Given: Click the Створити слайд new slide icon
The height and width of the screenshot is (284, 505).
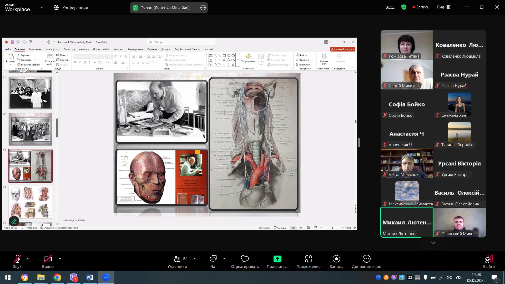Looking at the screenshot, I should pyautogui.click(x=49, y=56).
